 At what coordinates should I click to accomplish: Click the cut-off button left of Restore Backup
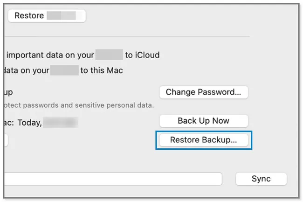tap(6, 140)
